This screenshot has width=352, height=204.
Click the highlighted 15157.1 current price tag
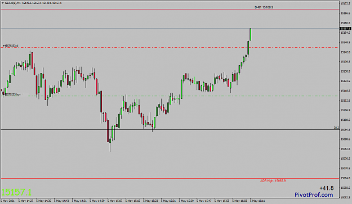pyautogui.click(x=345, y=29)
